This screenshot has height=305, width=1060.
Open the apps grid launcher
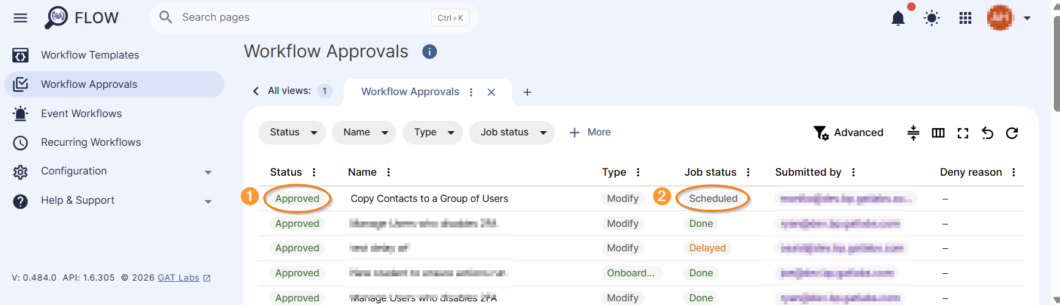point(965,18)
